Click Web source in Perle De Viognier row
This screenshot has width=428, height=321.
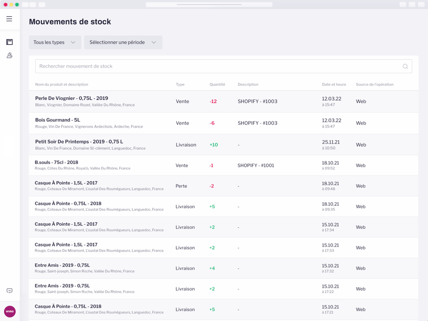(361, 101)
